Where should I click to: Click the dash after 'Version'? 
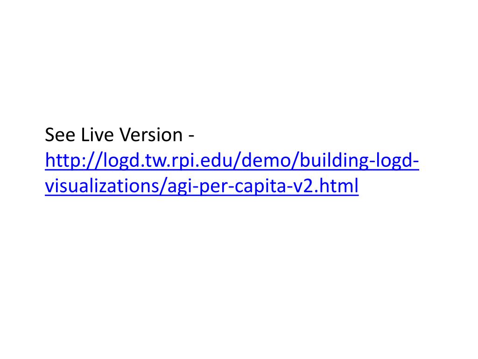(191, 136)
